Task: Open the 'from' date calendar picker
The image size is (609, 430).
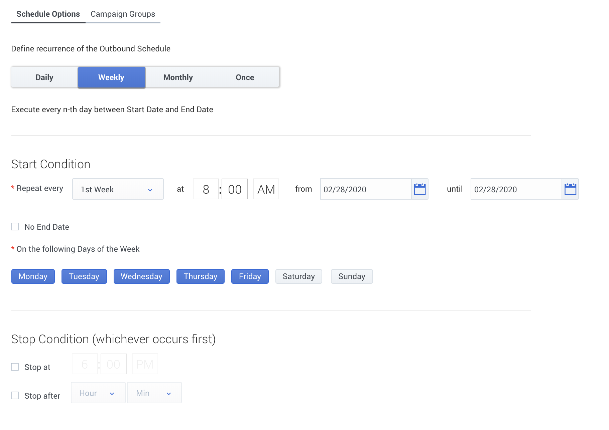Action: click(x=419, y=189)
